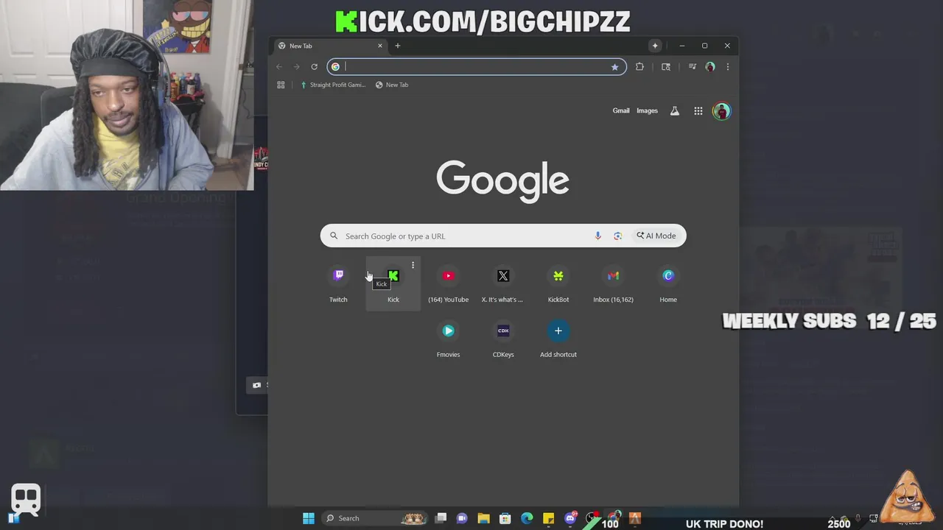Click Add shortcut
Viewport: 943px width, 530px height.
(558, 339)
